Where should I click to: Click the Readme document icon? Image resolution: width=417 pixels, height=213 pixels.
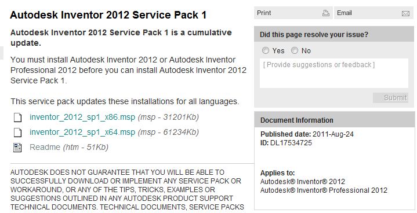[17, 148]
